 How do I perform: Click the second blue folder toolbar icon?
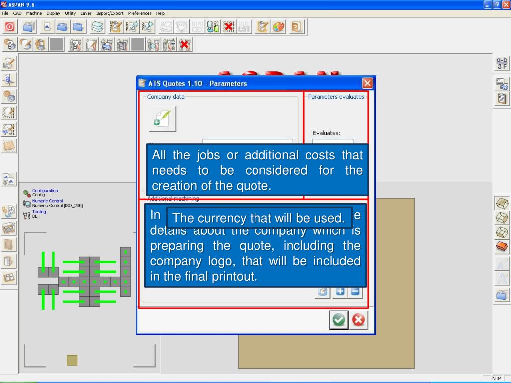coord(78,27)
